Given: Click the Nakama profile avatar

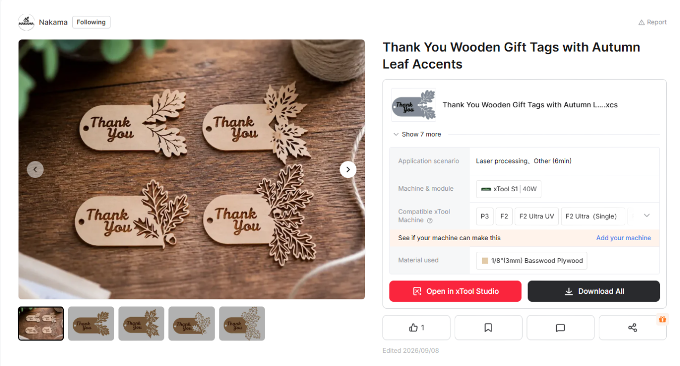Looking at the screenshot, I should (x=27, y=22).
